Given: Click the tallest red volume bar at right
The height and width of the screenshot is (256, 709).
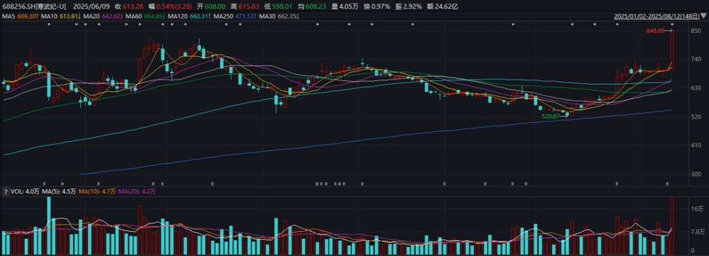Looking at the screenshot, I should click(672, 225).
